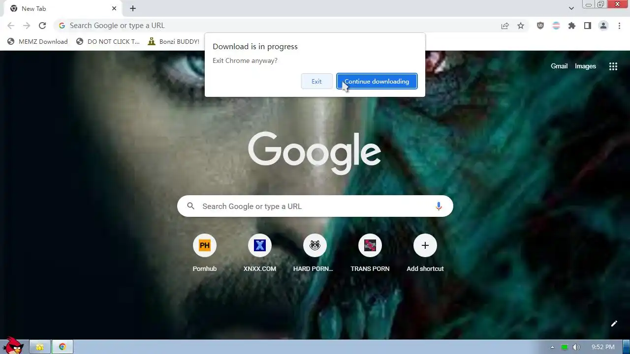Open the Chrome three-dot menu
This screenshot has height=354, width=630.
[619, 26]
